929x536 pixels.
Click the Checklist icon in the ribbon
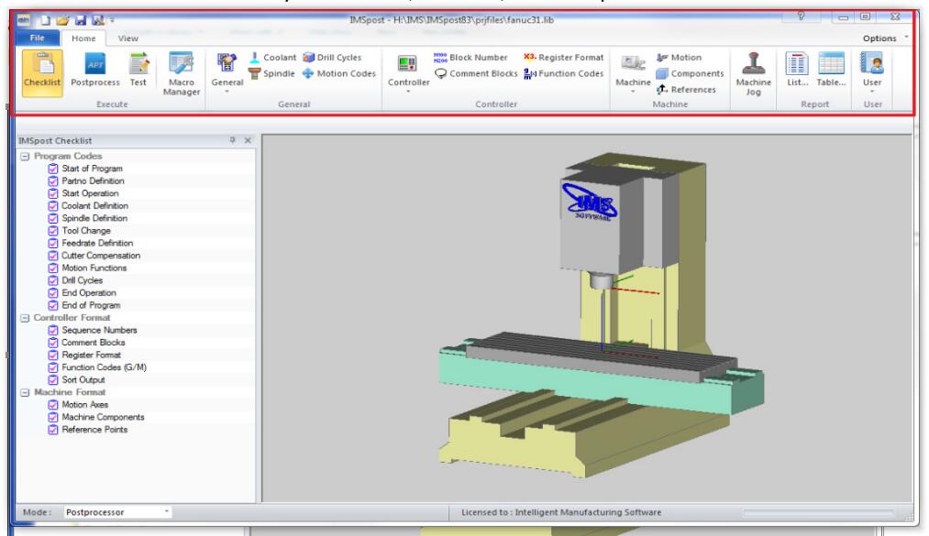[37, 72]
